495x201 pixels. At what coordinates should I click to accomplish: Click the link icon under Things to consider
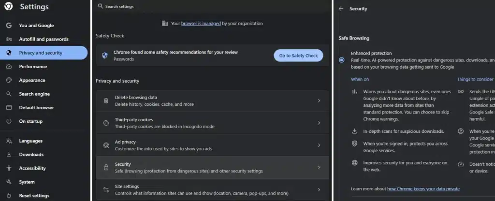point(461,91)
